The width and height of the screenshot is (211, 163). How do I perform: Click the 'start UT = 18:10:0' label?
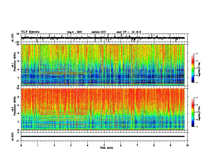coord(129,32)
